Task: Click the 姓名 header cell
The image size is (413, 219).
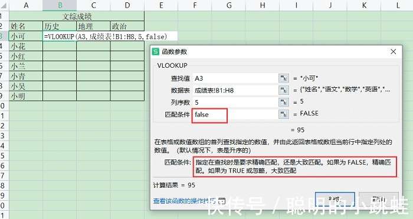Action: click(26, 26)
